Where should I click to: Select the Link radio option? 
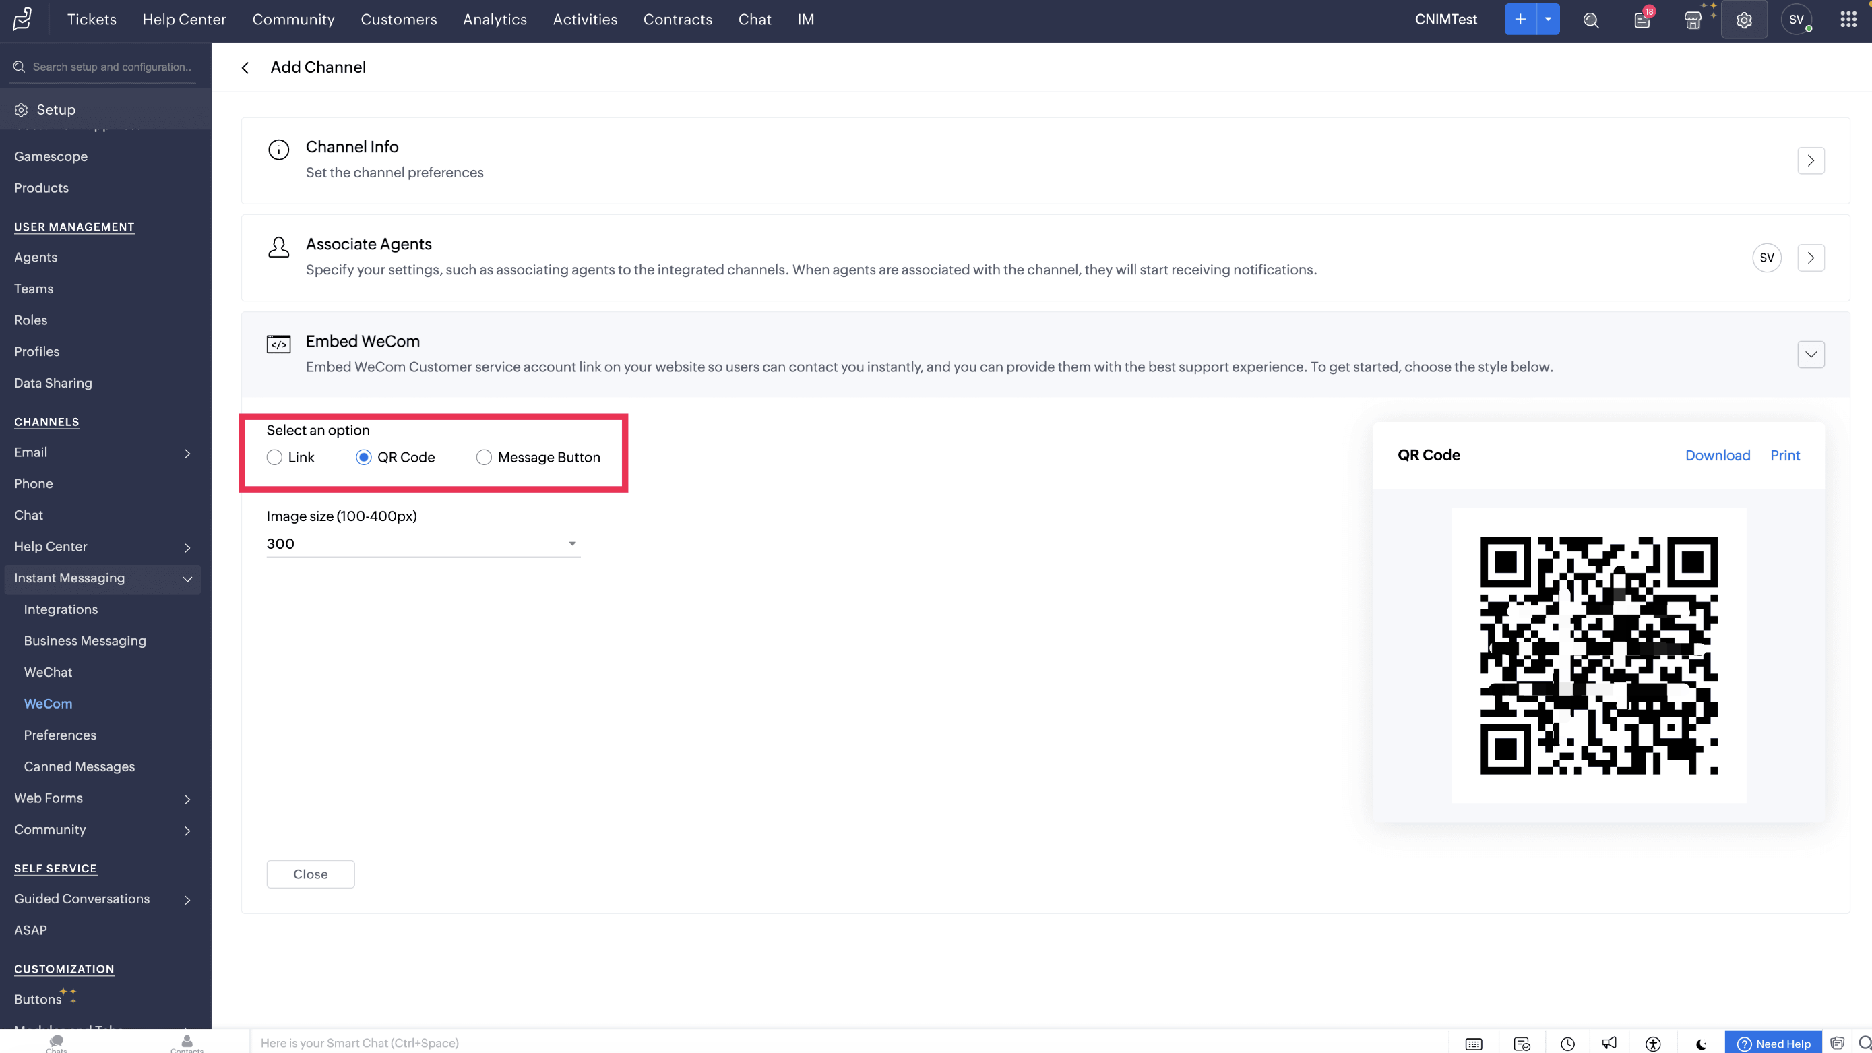pos(275,458)
